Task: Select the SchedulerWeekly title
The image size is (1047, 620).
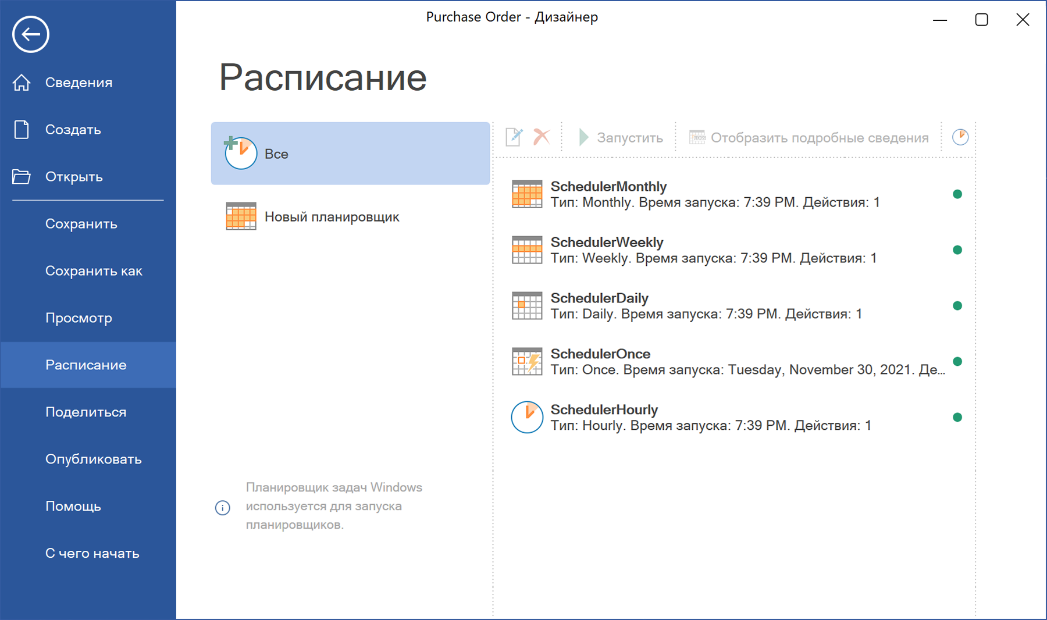Action: tap(607, 243)
